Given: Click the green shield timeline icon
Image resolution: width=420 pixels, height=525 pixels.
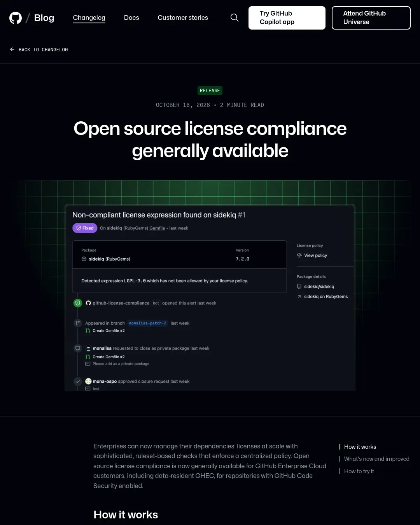Looking at the screenshot, I should click(x=78, y=303).
